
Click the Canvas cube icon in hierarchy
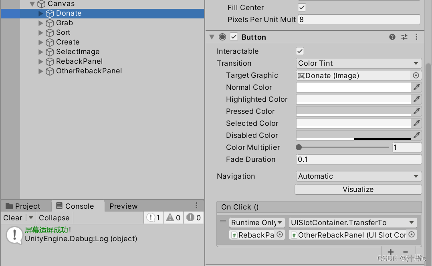pos(41,4)
